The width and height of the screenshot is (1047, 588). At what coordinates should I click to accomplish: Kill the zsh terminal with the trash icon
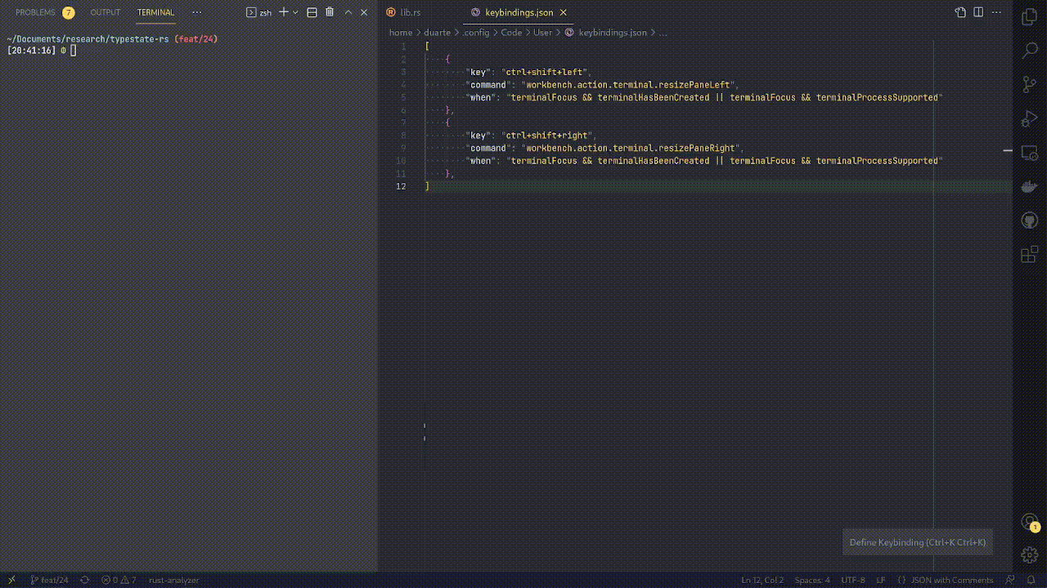pyautogui.click(x=330, y=12)
